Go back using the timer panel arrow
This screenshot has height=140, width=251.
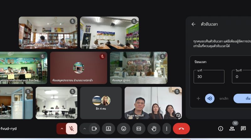(193, 24)
